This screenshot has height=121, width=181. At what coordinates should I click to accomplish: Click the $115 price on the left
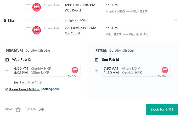(9, 20)
